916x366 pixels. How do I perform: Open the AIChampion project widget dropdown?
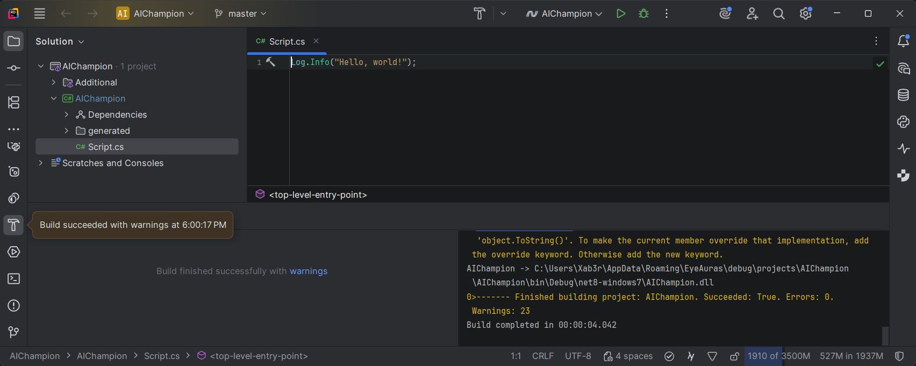click(155, 13)
